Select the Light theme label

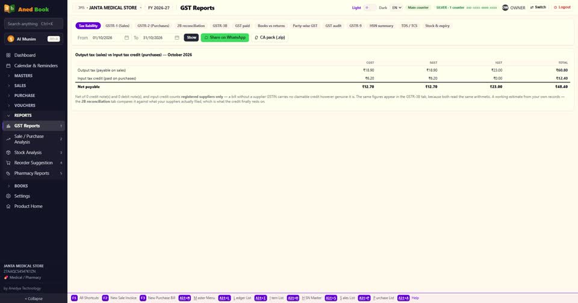tap(356, 8)
